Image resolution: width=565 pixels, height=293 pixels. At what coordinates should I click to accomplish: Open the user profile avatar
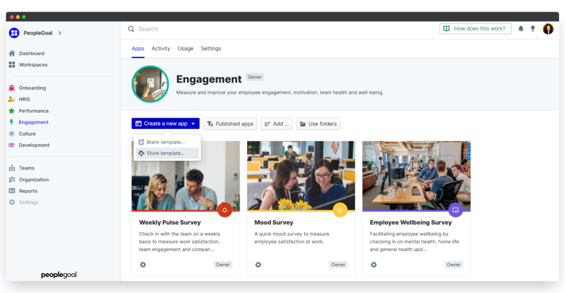coord(548,29)
